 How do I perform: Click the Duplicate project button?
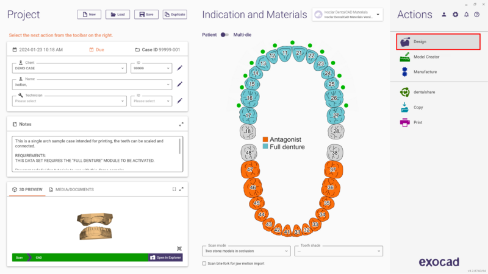[x=175, y=15]
